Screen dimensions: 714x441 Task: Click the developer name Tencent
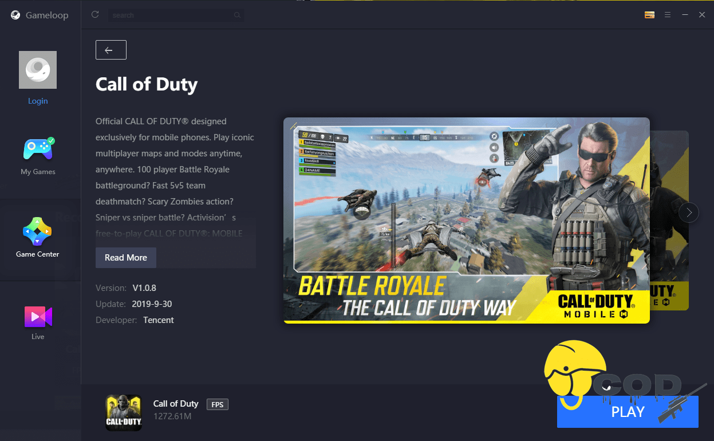pyautogui.click(x=159, y=320)
